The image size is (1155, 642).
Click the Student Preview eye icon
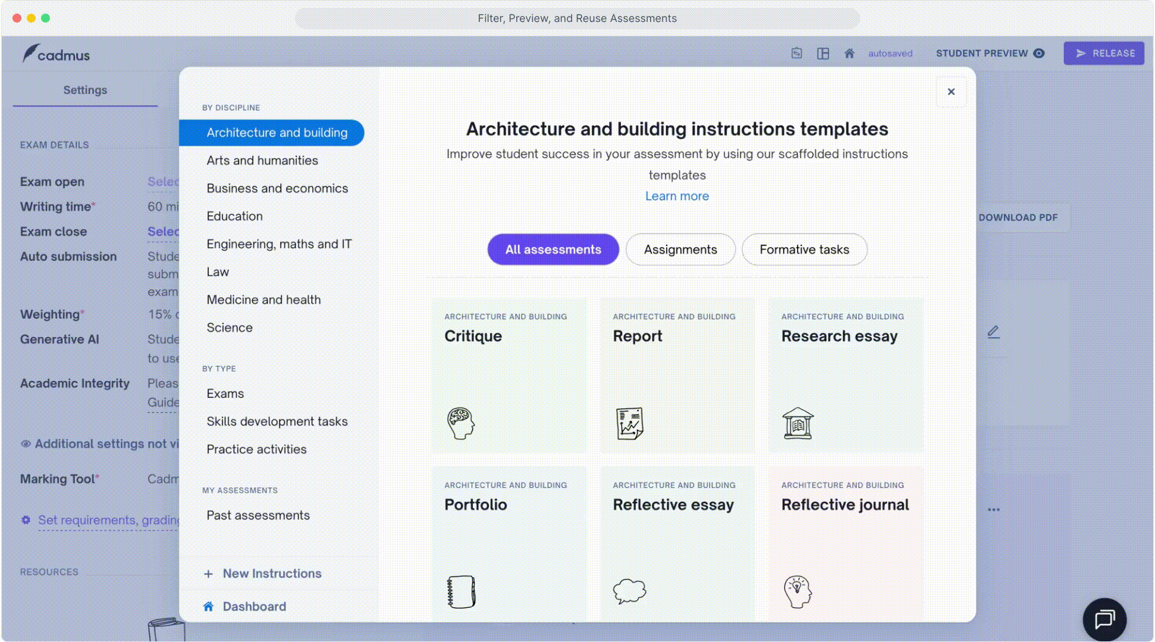[1038, 53]
